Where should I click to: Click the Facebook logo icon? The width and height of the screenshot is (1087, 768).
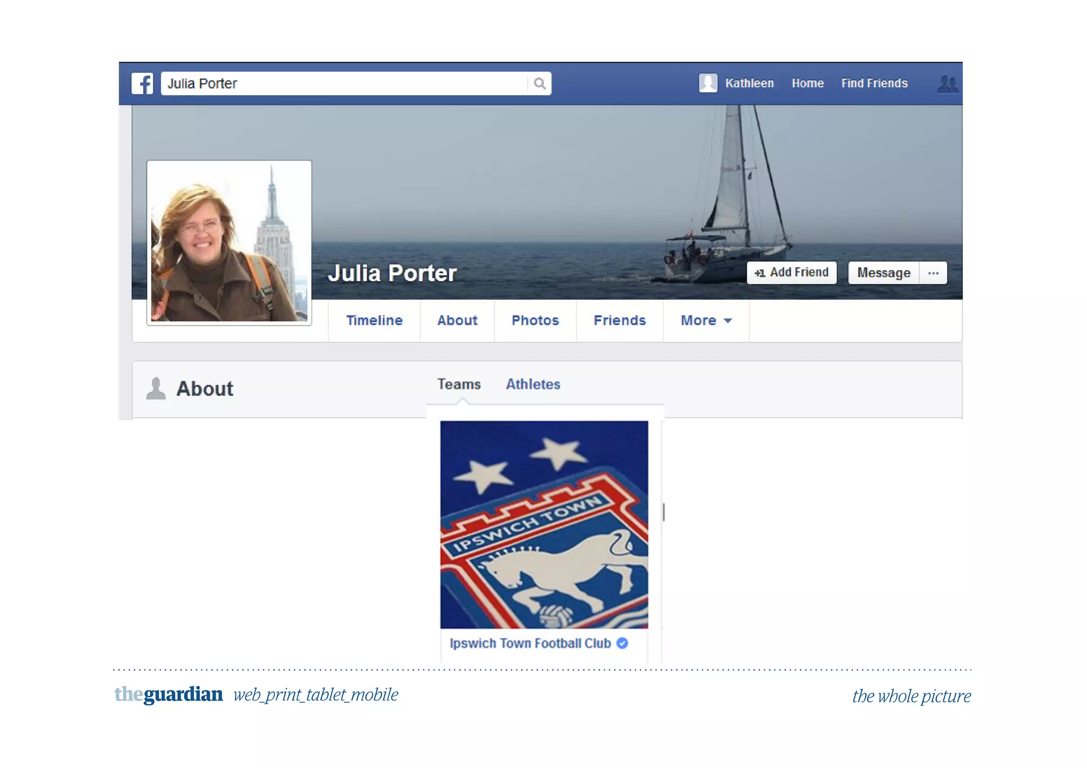(142, 84)
